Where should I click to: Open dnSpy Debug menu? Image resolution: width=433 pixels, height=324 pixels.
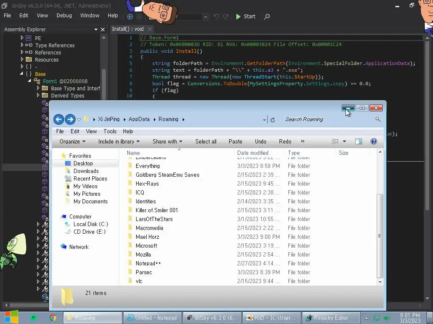click(x=64, y=16)
